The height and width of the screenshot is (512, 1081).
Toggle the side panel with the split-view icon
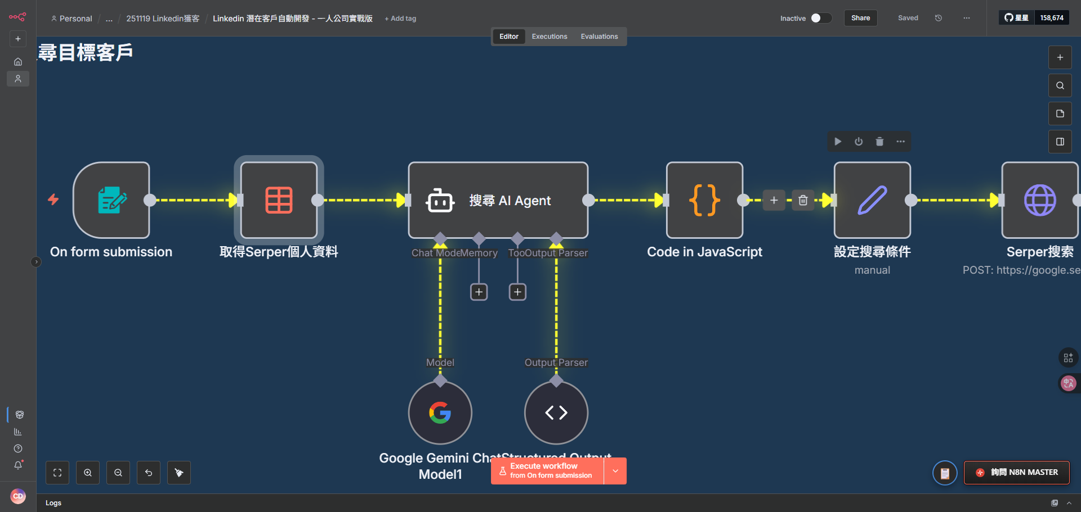1060,141
